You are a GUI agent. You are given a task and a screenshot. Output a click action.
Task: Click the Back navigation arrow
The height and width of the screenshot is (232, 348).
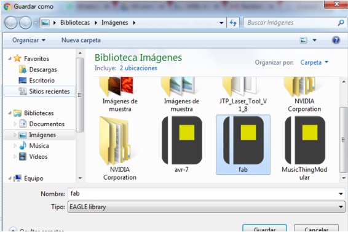10,23
